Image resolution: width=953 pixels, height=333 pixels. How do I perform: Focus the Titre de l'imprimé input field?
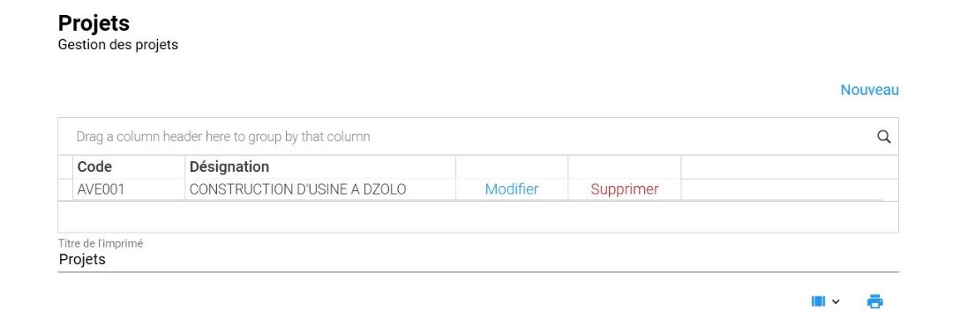477,260
